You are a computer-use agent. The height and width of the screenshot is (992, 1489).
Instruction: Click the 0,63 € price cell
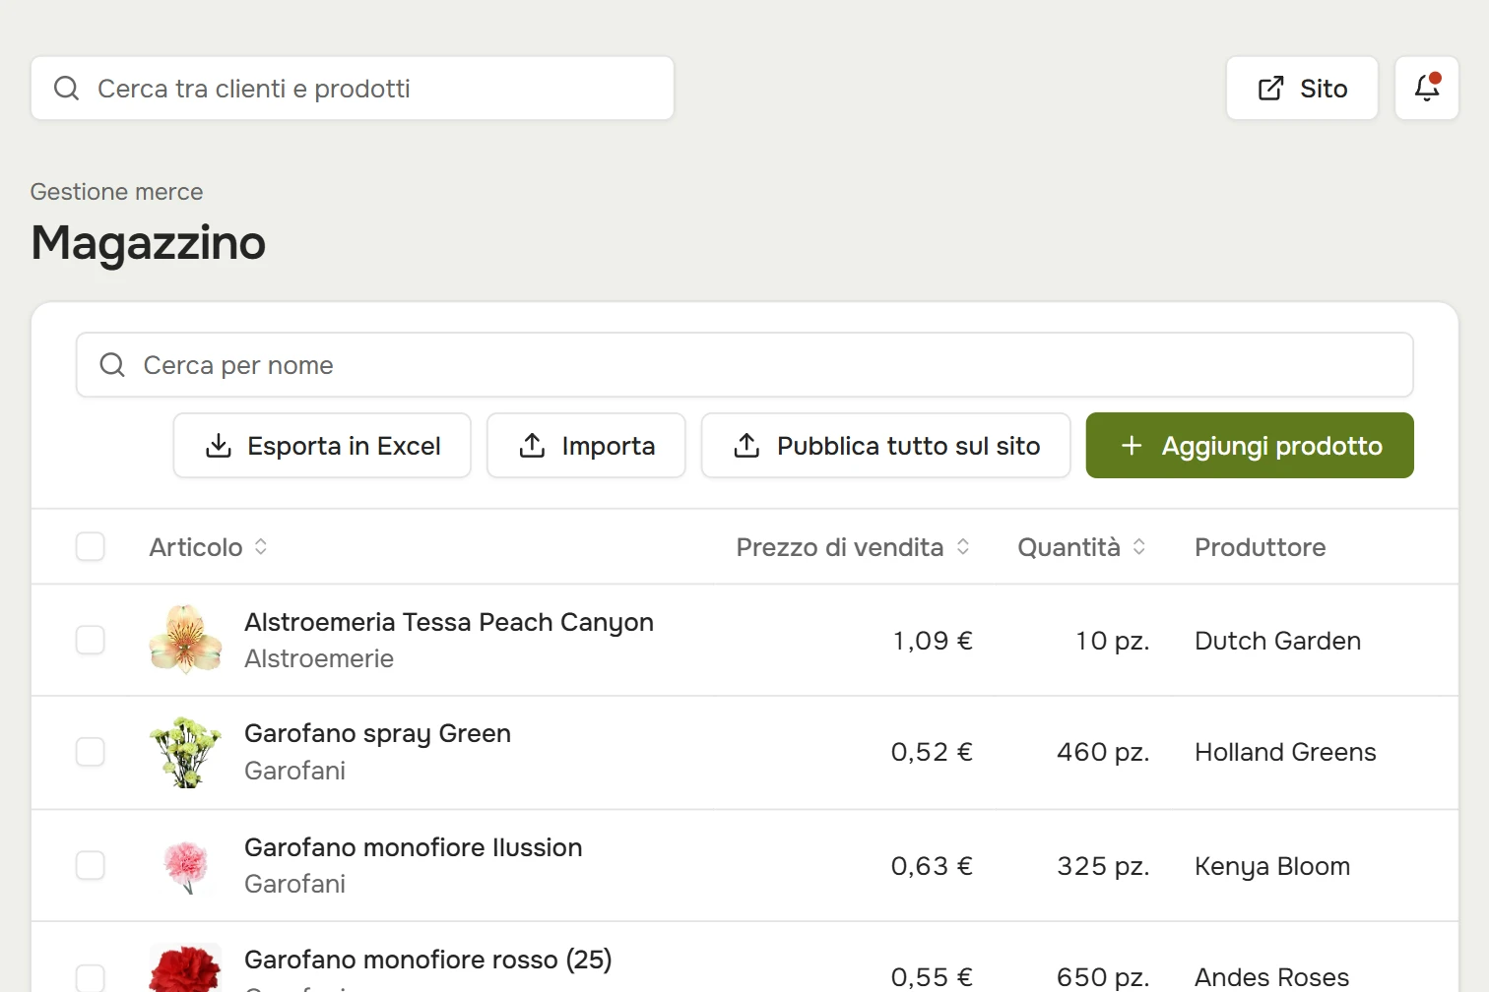pos(932,866)
